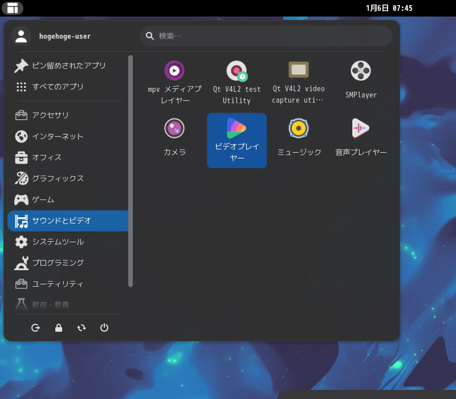This screenshot has height=399, width=456.
Task: Click the restart session icon
Action: point(82,328)
